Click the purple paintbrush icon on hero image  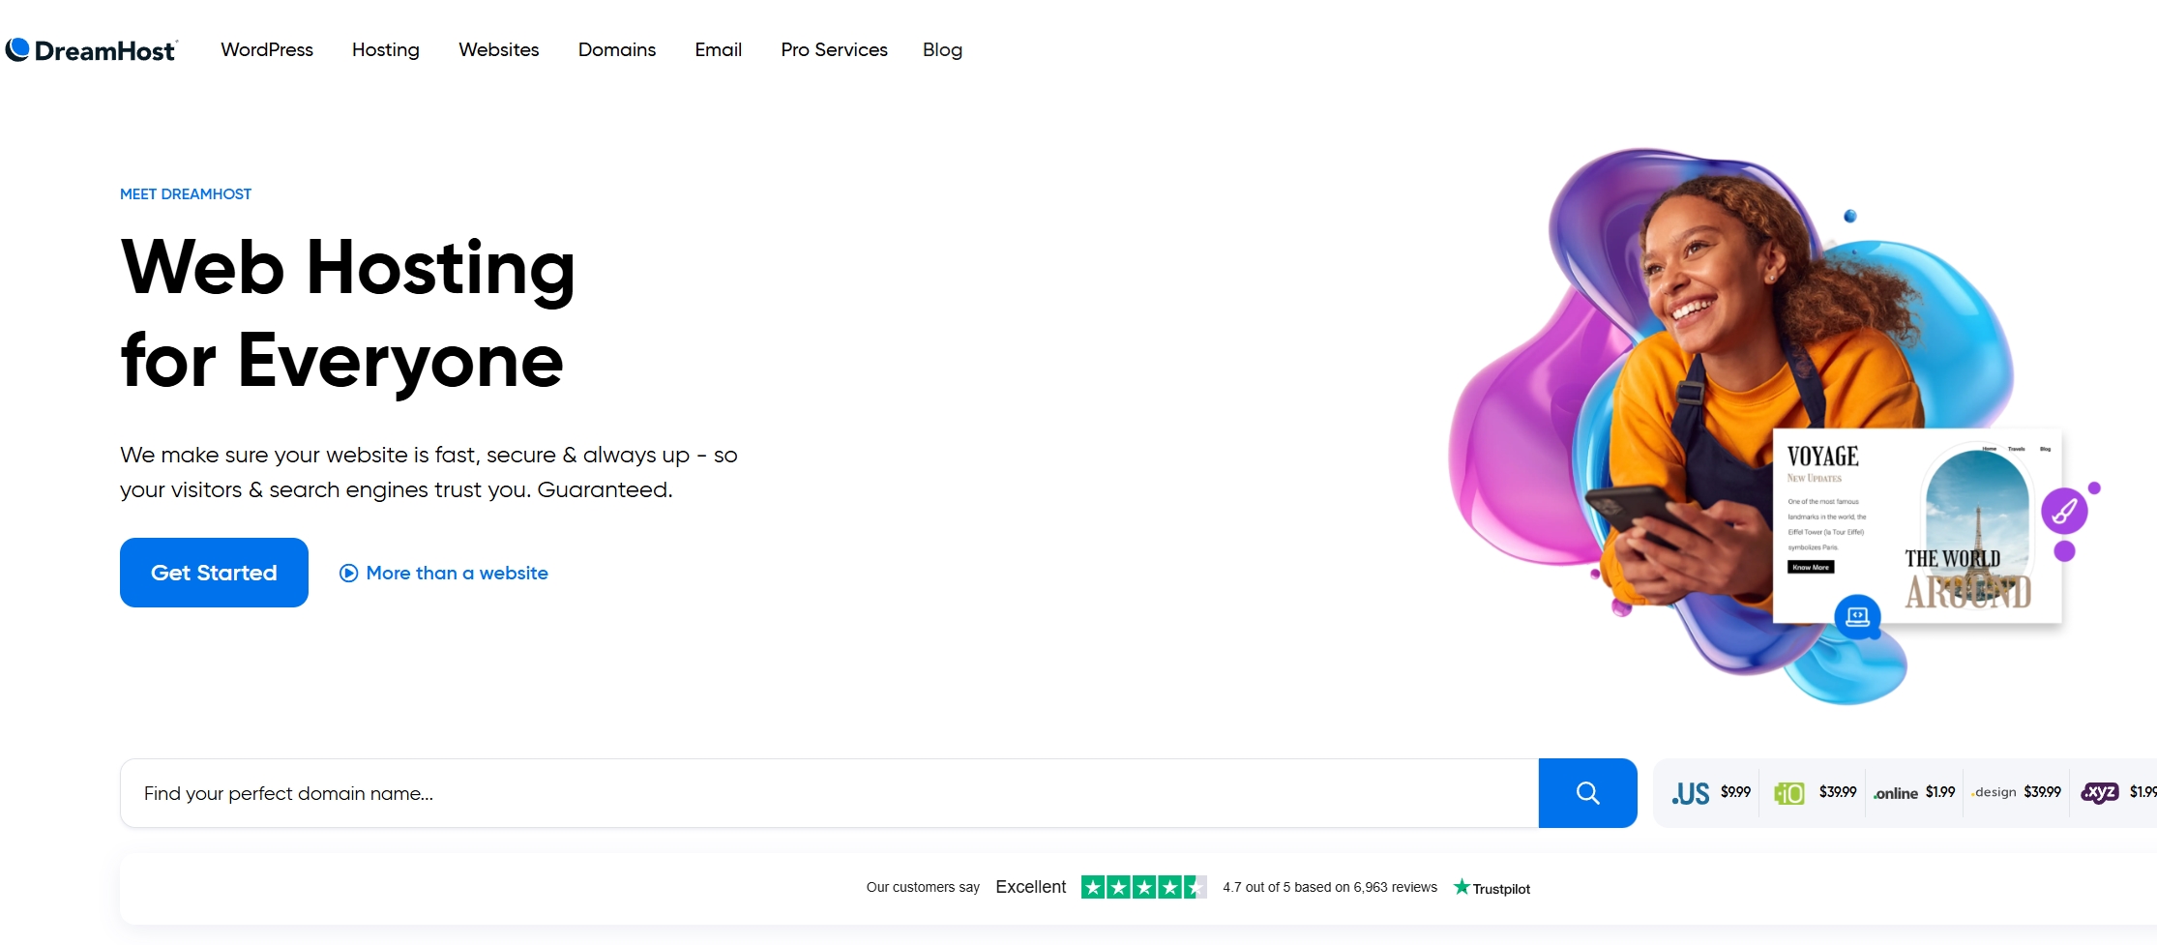2064,512
